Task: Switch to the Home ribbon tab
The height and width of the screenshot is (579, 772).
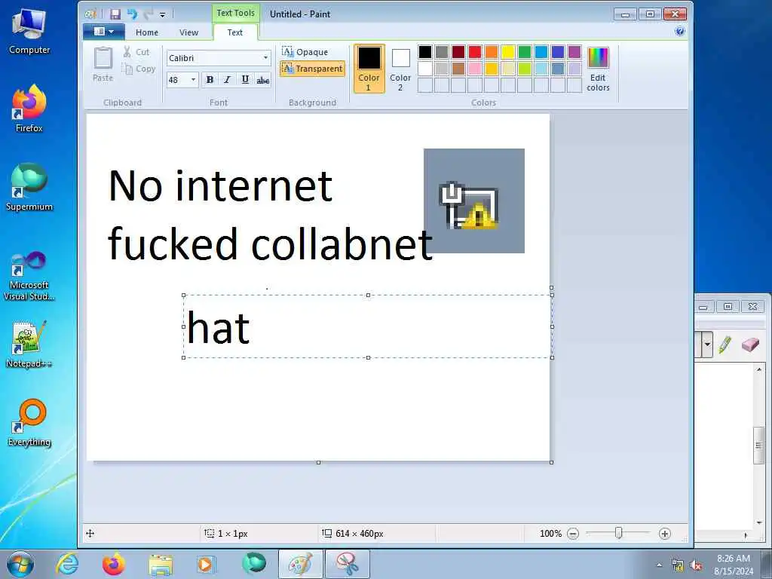Action: pyautogui.click(x=147, y=32)
